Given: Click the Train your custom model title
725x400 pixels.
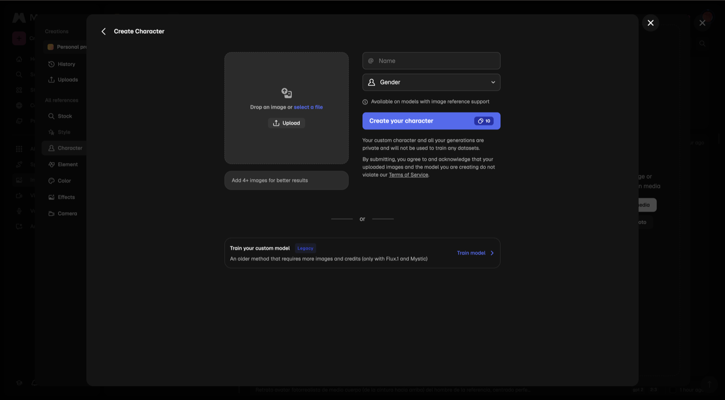Looking at the screenshot, I should pos(260,248).
